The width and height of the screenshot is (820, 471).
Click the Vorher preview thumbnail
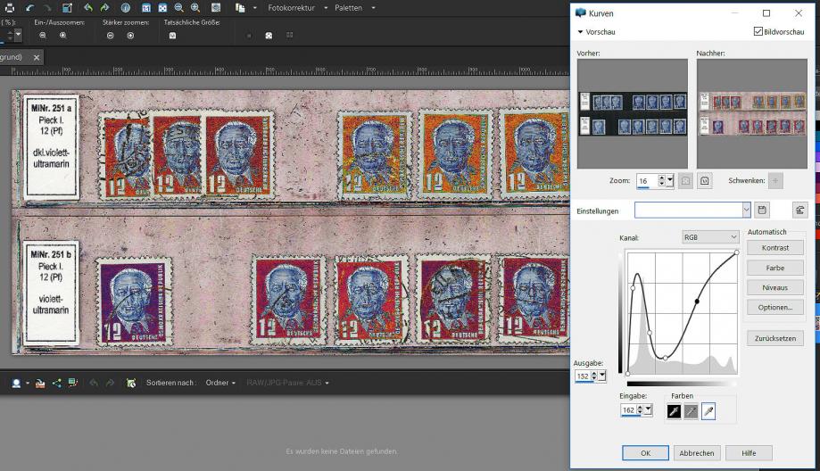pos(633,113)
